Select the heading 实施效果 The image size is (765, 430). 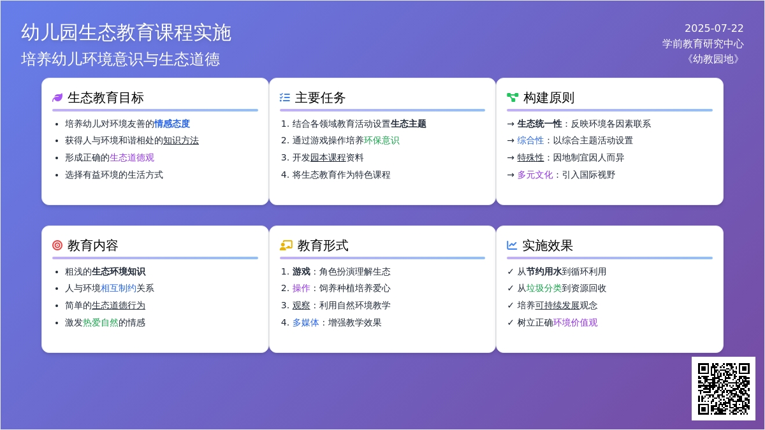(548, 245)
